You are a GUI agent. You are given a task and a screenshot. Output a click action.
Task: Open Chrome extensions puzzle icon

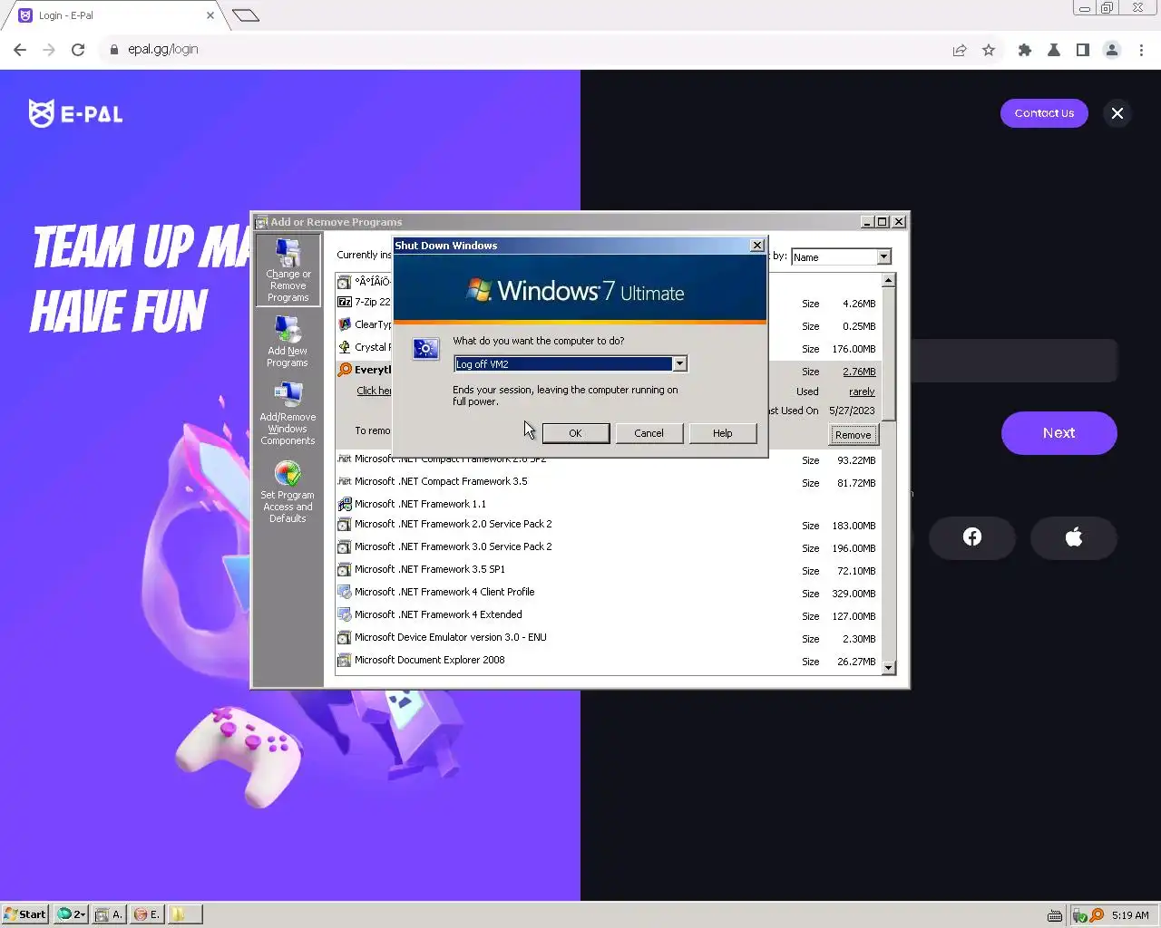[x=1025, y=50]
